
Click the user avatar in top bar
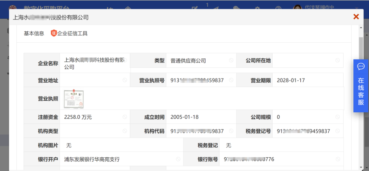point(297,8)
